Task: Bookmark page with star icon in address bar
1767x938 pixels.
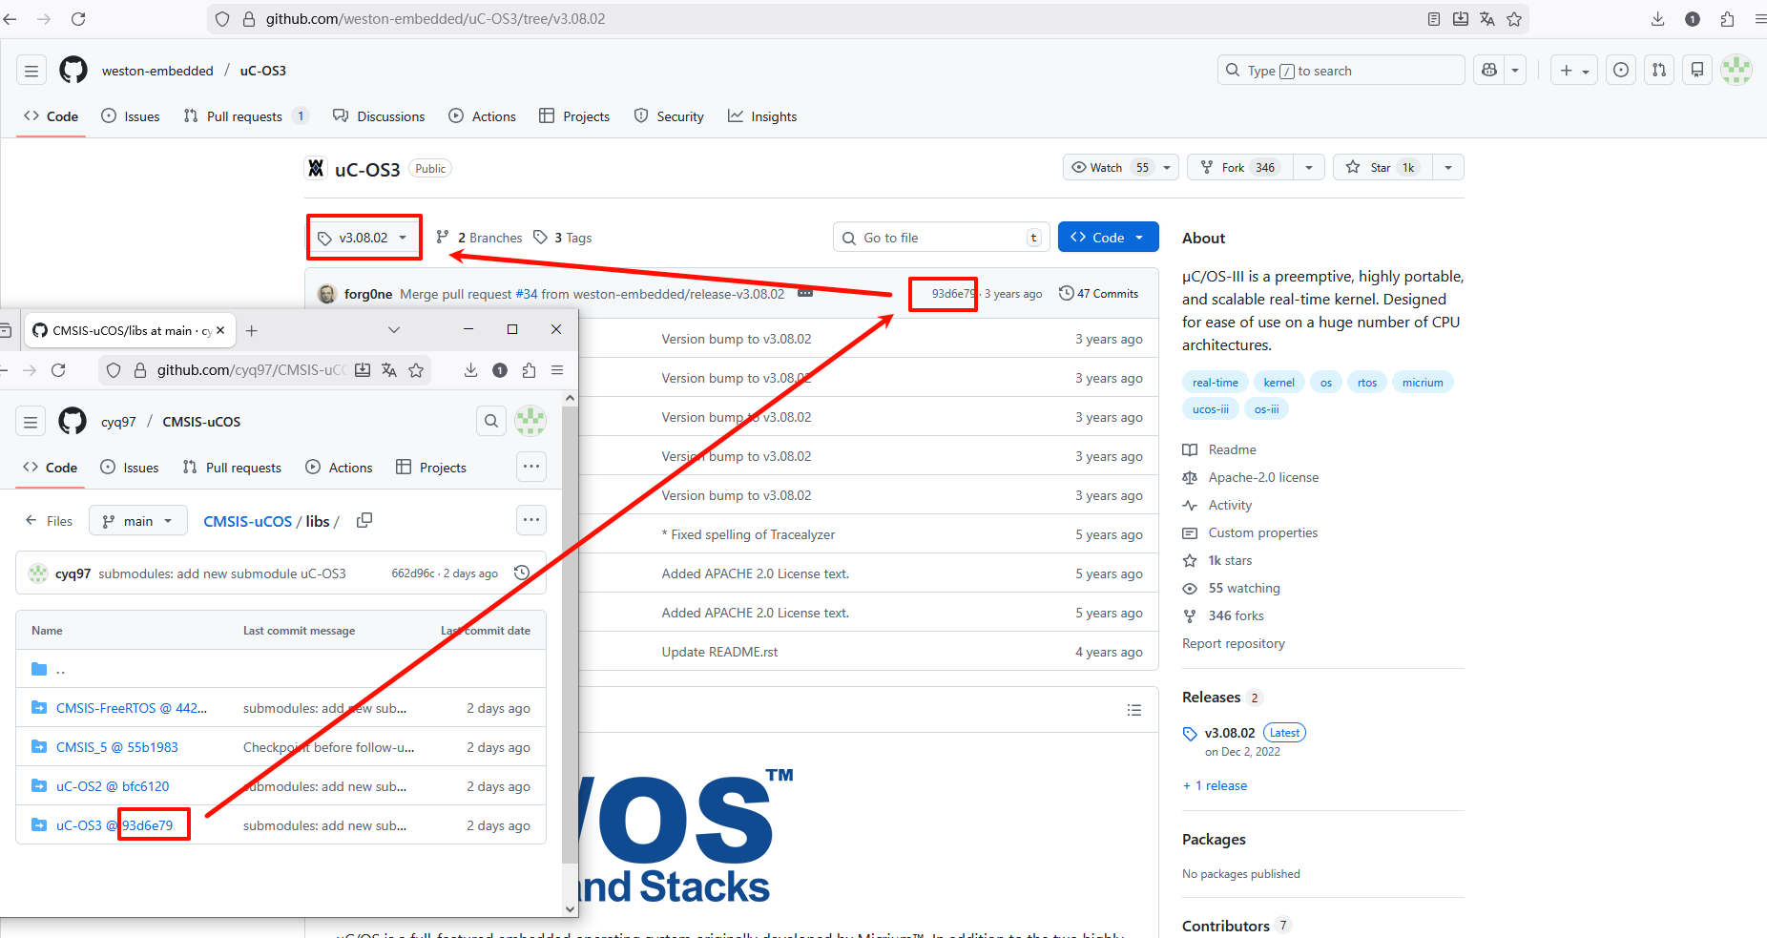Action: (x=1514, y=19)
